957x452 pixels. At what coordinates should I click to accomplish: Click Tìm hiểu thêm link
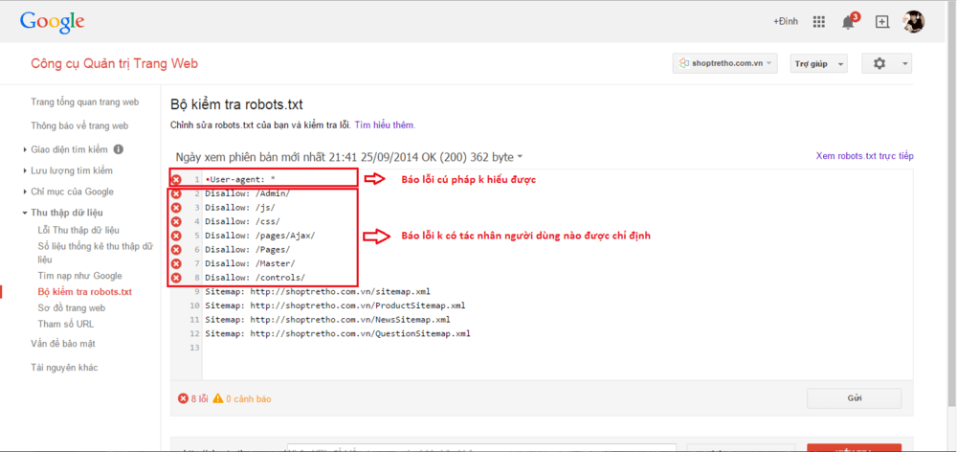(385, 125)
